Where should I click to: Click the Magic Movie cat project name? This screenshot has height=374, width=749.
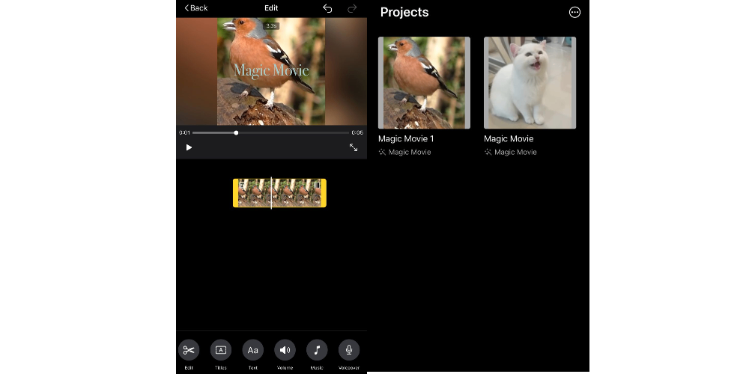point(509,139)
